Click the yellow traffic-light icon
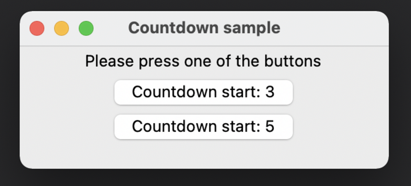Screen dimensions: 411x186 click(x=61, y=28)
